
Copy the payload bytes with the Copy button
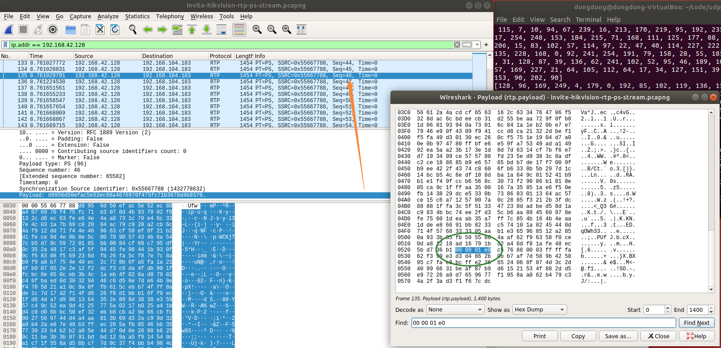[x=578, y=336]
